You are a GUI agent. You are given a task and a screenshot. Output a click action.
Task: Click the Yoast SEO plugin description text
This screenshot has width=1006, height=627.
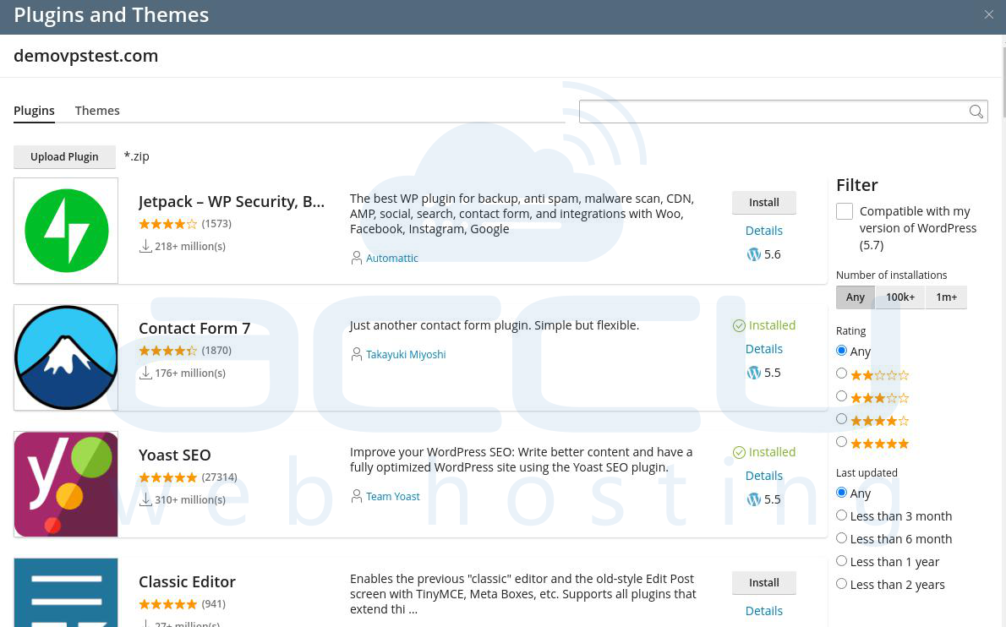tap(521, 460)
